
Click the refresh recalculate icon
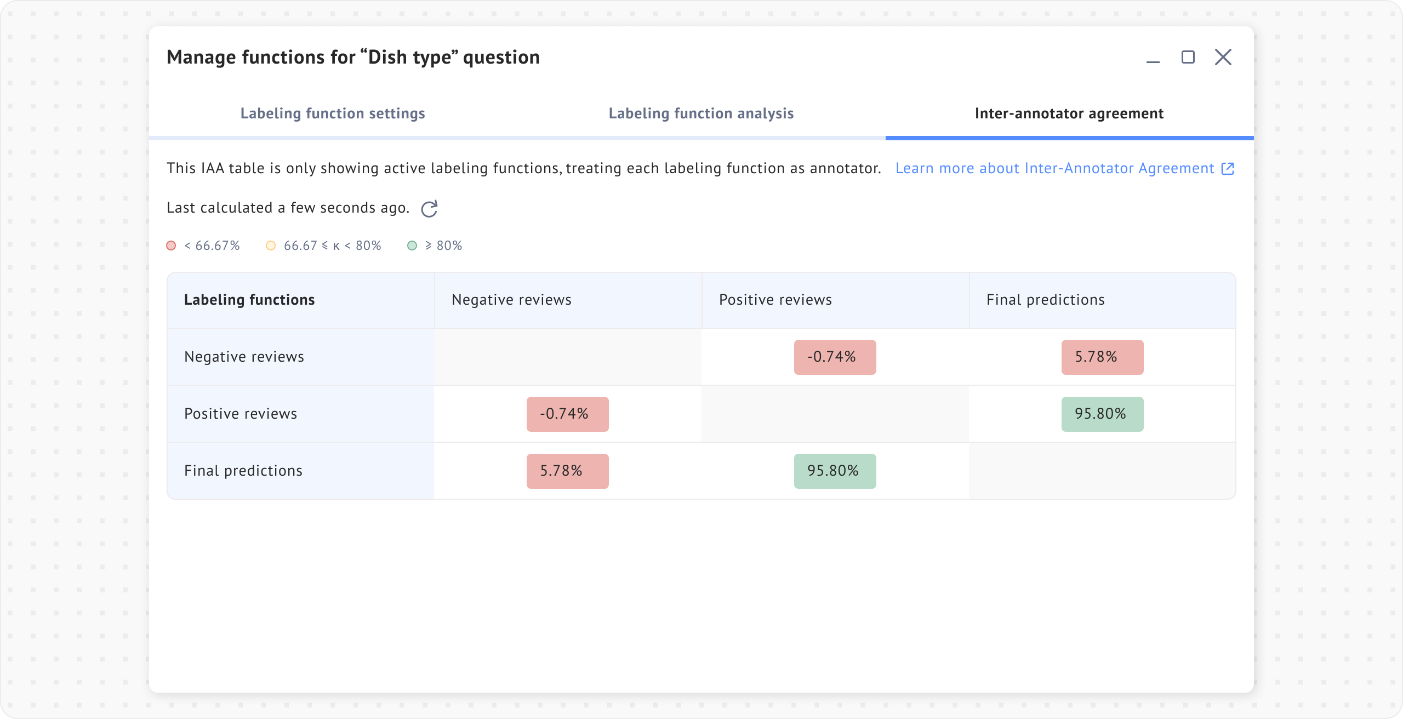pos(429,209)
